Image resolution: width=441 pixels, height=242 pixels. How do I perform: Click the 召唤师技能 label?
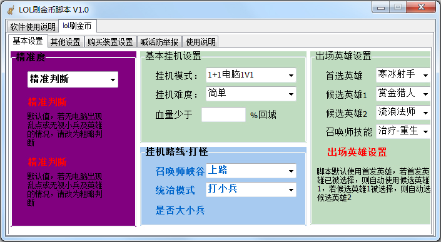tap(349, 132)
